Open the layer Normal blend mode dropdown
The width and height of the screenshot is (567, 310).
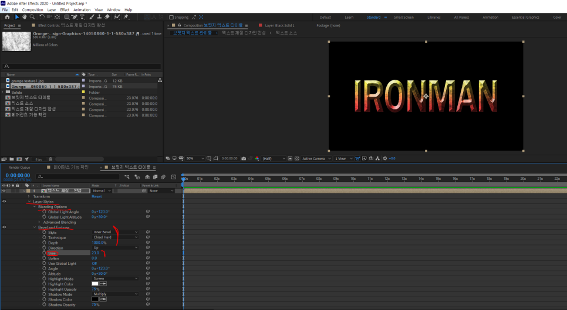pos(101,191)
